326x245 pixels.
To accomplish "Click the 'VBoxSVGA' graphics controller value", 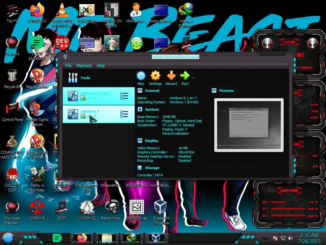I will point(186,152).
